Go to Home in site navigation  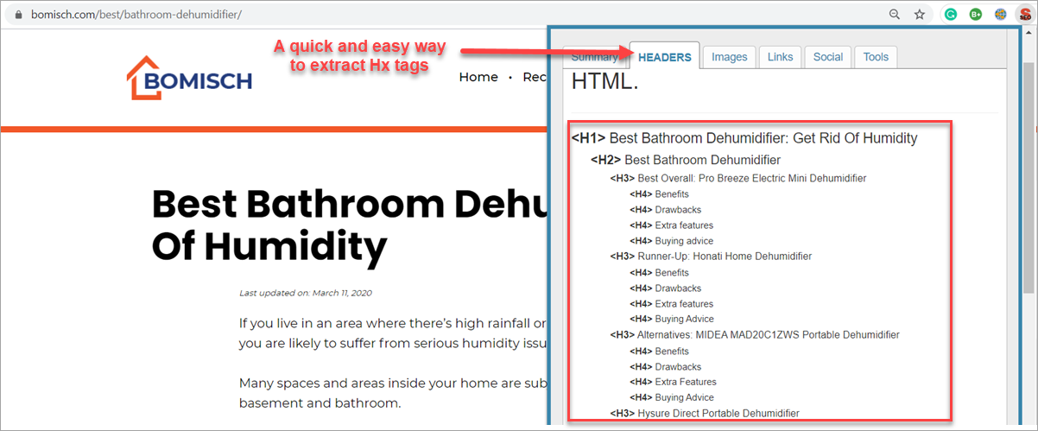pos(478,77)
